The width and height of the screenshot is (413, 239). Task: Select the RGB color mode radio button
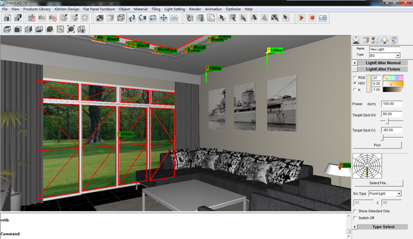[x=355, y=77]
